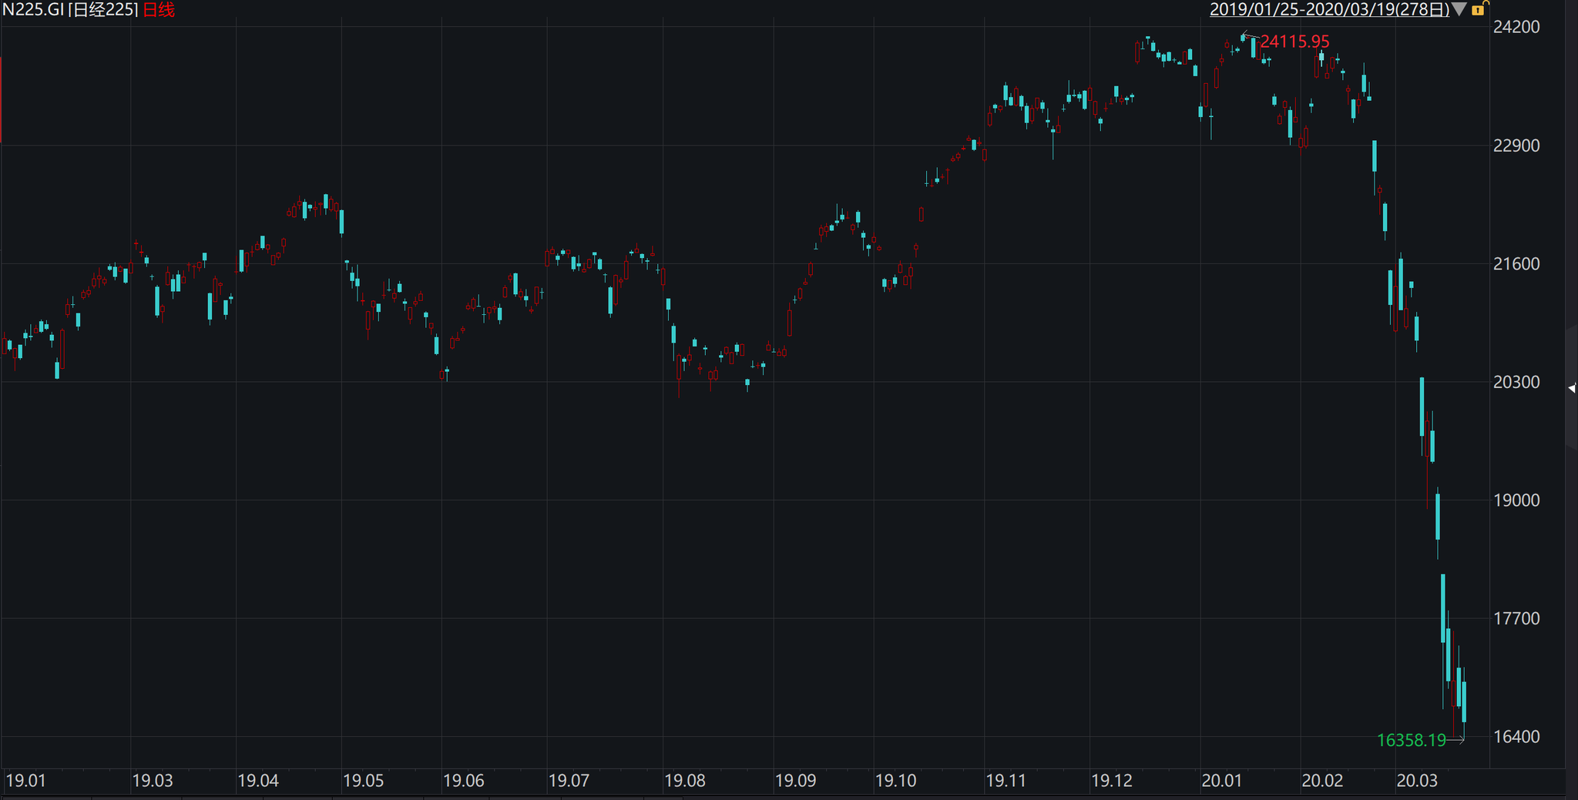
Task: Click the 24200 price axis label
Action: [x=1516, y=27]
